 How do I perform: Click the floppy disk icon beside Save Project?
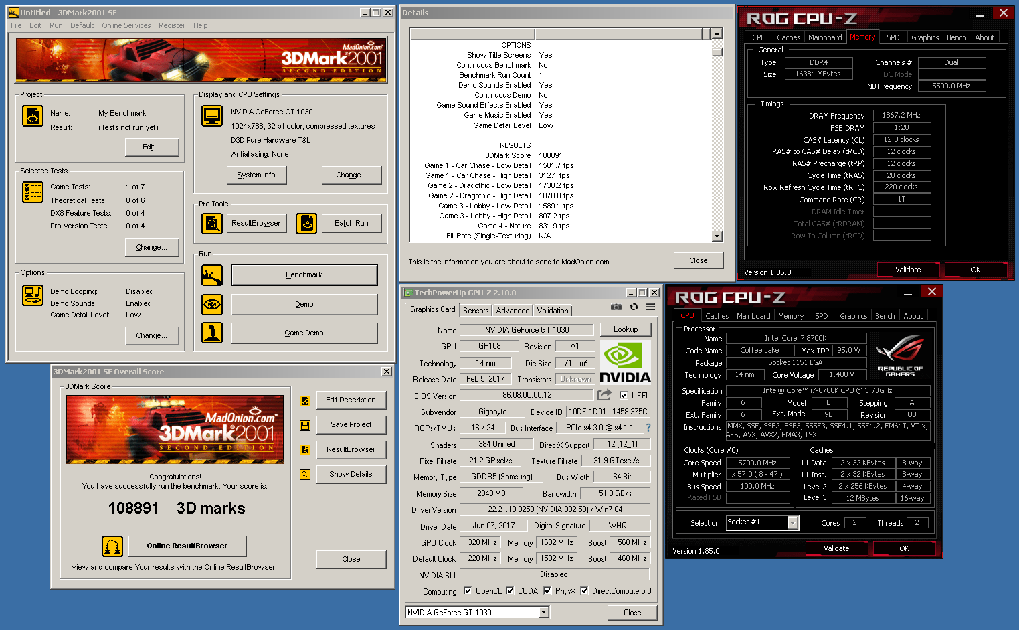(x=305, y=426)
